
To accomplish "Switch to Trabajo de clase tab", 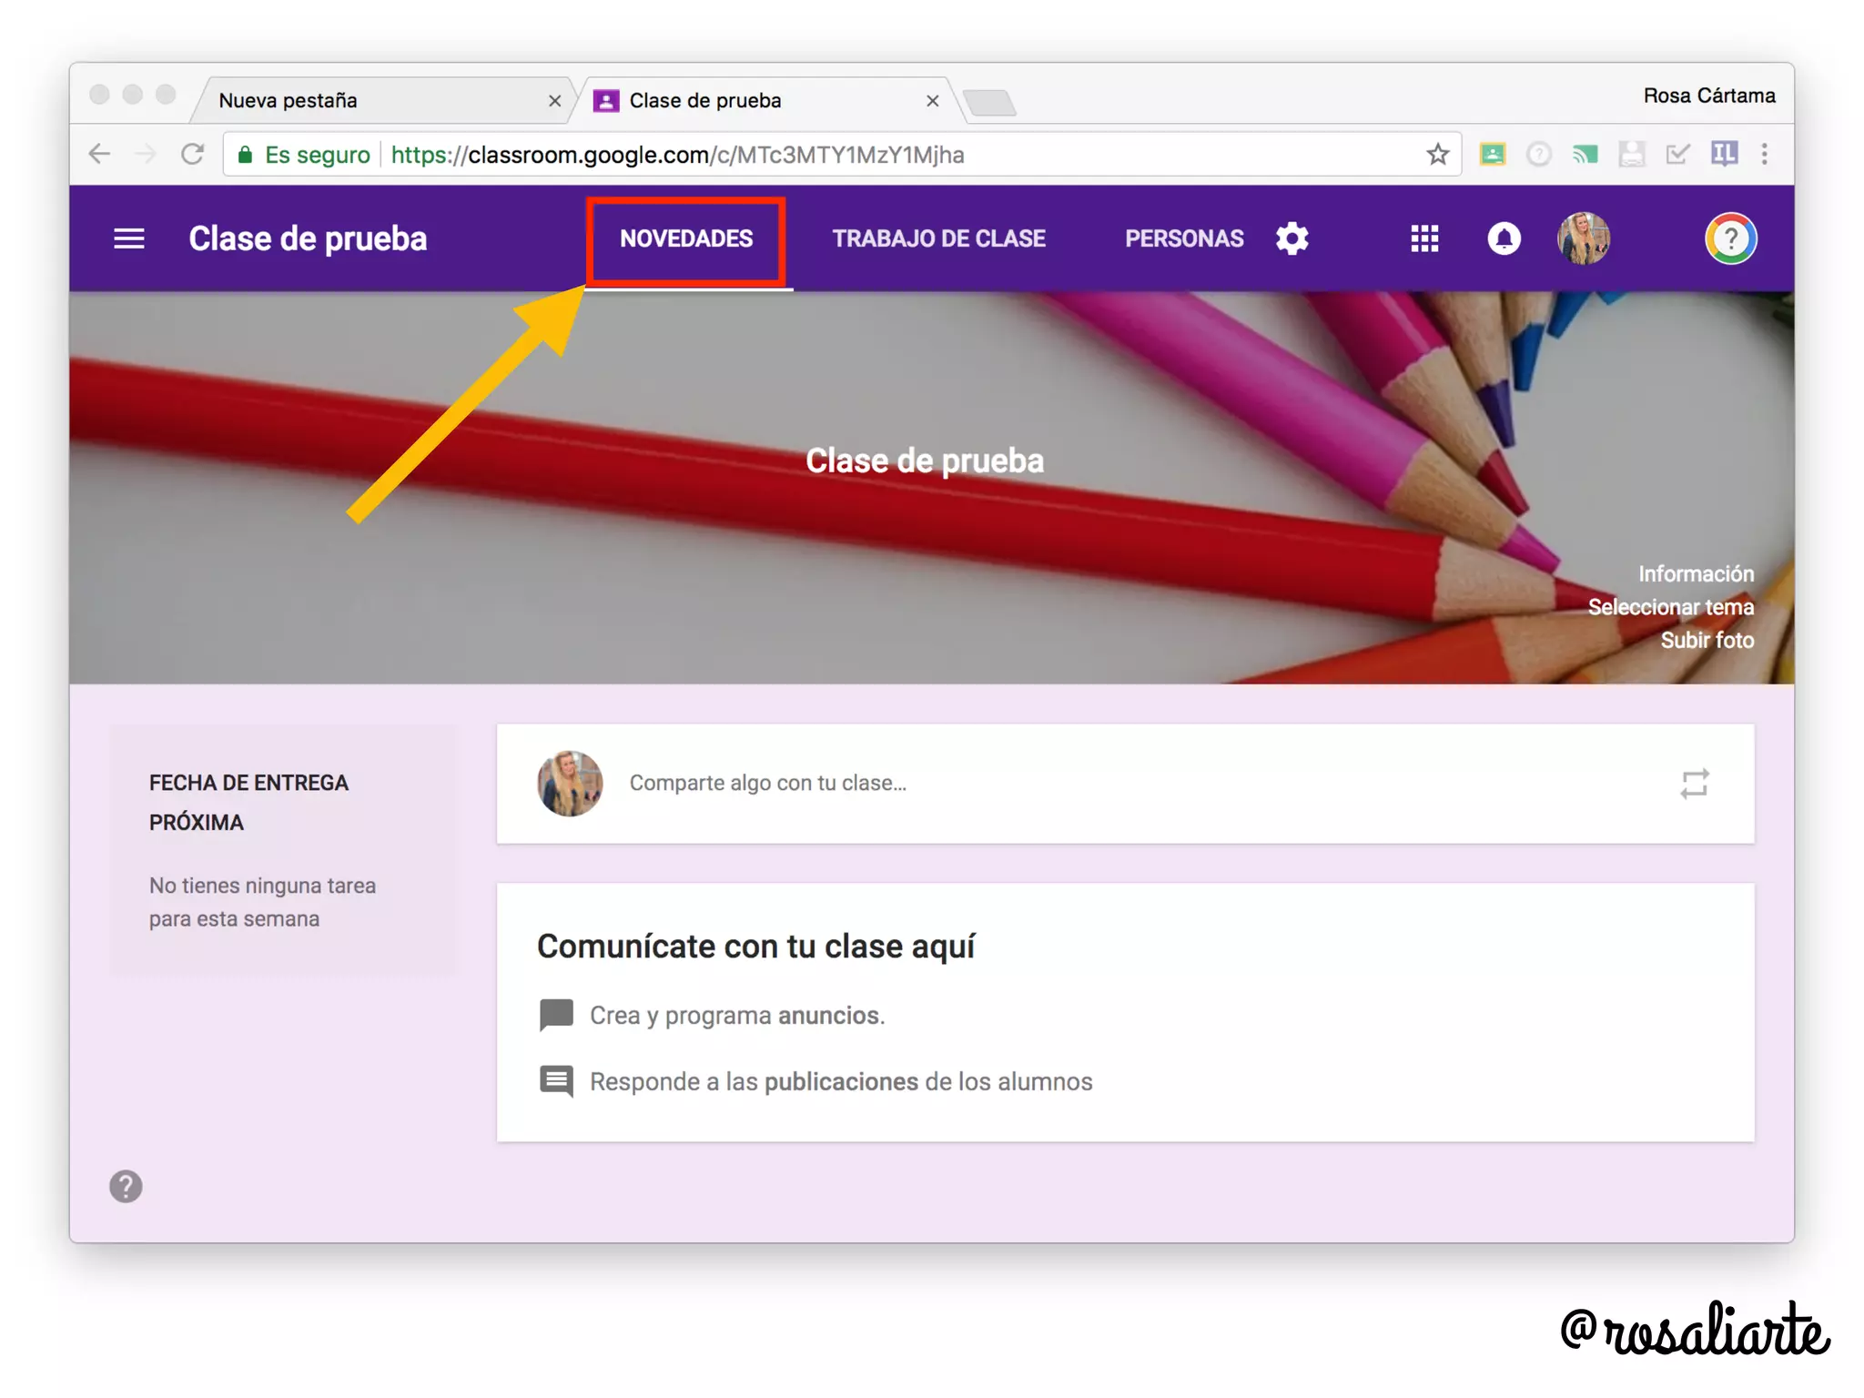I will (938, 238).
